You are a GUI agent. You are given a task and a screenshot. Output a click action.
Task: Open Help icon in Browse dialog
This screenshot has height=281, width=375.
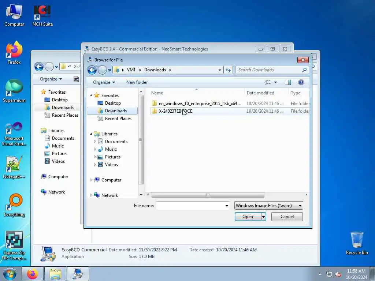point(301,82)
